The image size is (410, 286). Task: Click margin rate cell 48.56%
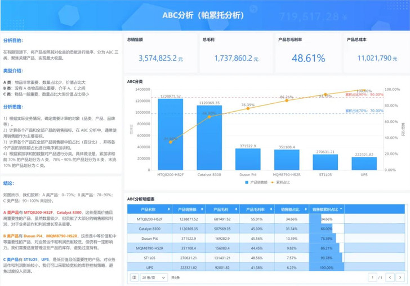[x=257, y=258]
